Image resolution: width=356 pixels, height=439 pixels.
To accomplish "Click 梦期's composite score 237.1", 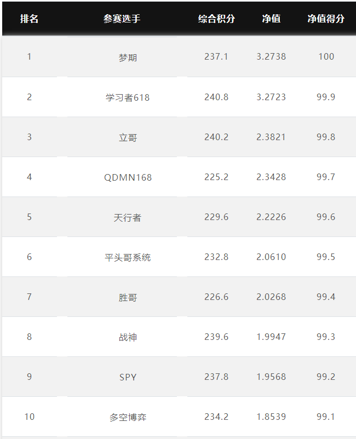I will (x=216, y=56).
